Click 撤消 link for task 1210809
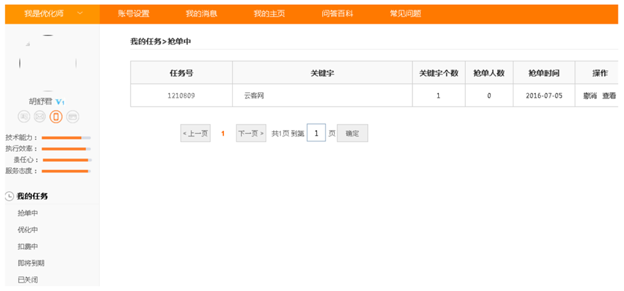 coord(590,96)
